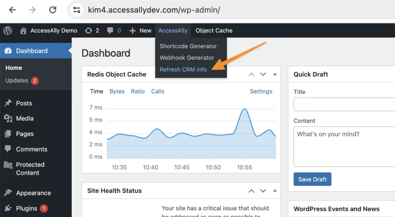Click the Media library icon
395x217 pixels.
8,118
